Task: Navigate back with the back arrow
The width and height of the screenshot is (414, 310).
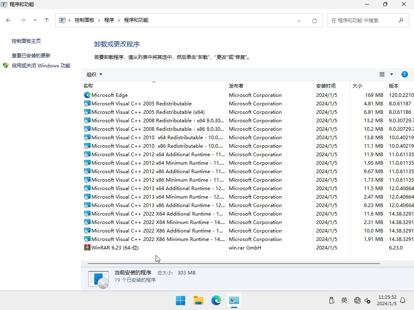Action: click(8, 20)
